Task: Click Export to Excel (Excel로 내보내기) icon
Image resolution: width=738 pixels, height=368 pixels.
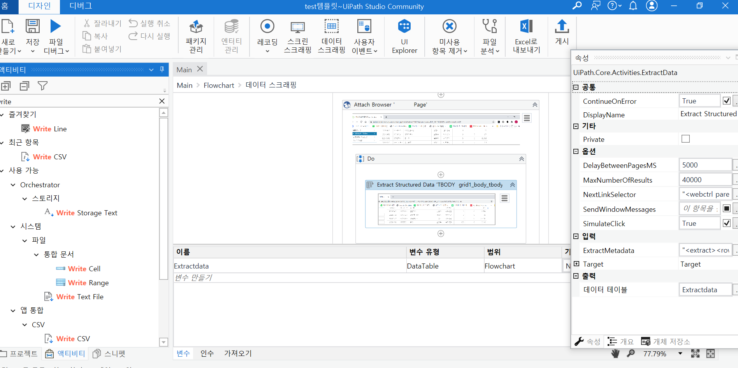Action: click(526, 26)
